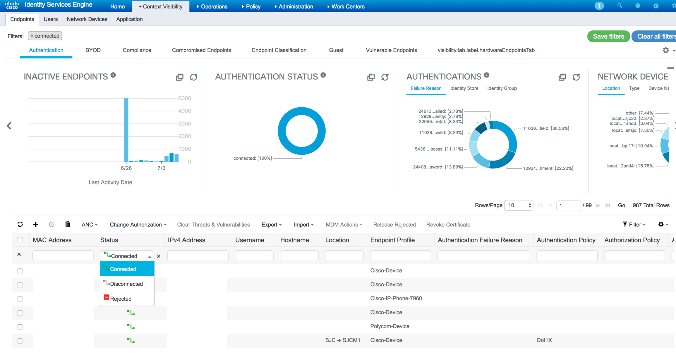676x355 pixels.
Task: Click Clear all filters button
Action: point(654,36)
